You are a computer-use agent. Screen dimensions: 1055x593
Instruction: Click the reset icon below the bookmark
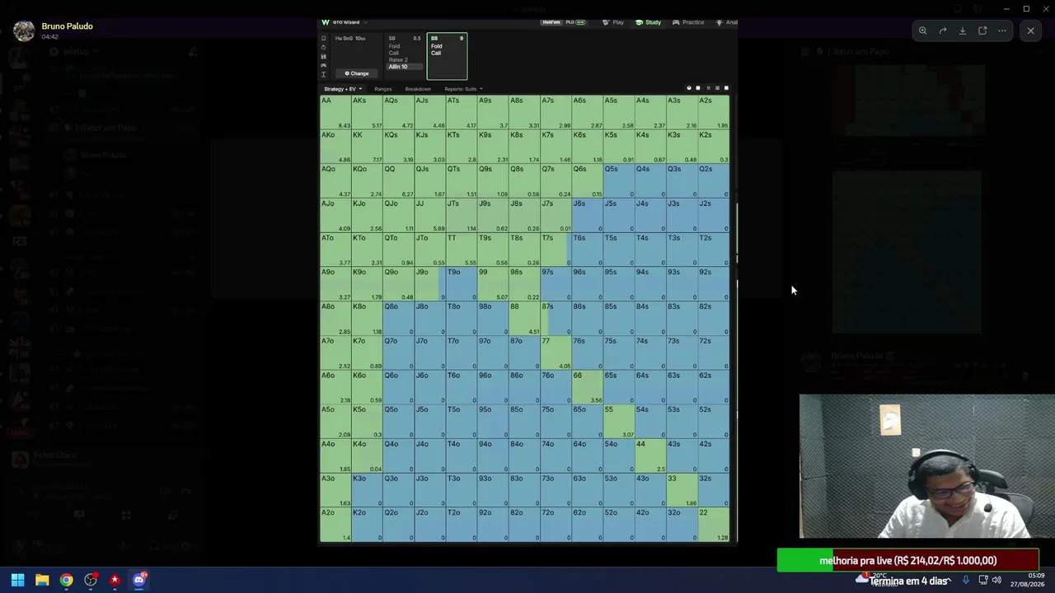point(323,47)
